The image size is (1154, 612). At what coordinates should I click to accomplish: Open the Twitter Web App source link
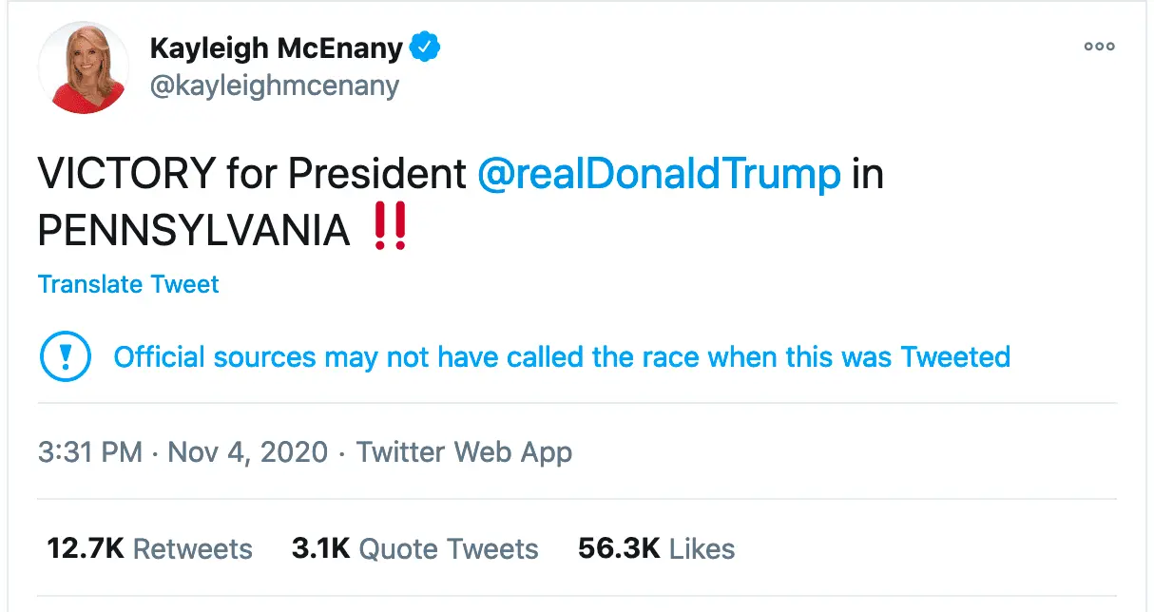(464, 451)
